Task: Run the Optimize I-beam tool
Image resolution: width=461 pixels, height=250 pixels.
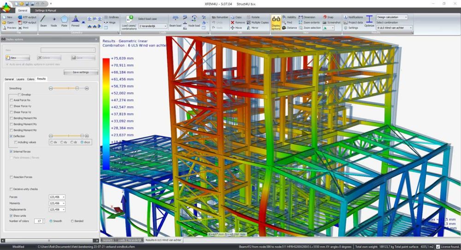Action: point(369,21)
